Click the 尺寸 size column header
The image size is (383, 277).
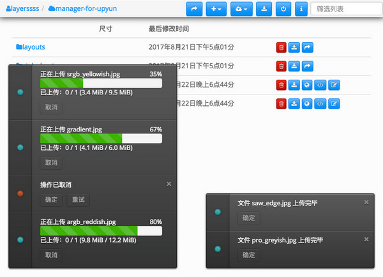[106, 29]
